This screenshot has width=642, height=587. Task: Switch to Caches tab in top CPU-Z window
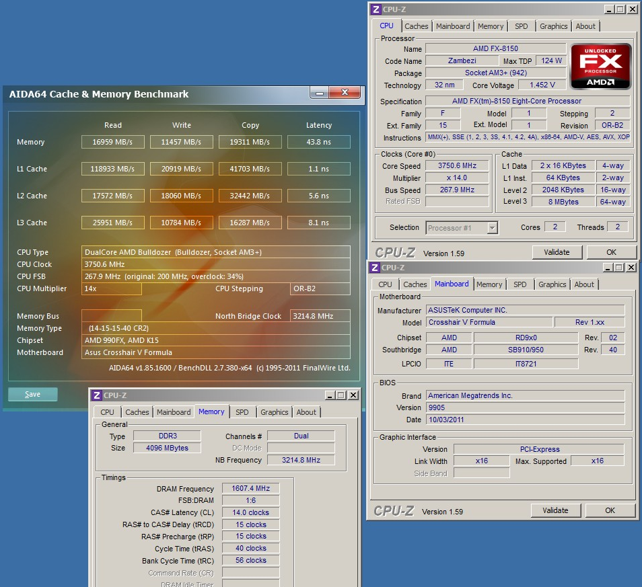click(416, 26)
